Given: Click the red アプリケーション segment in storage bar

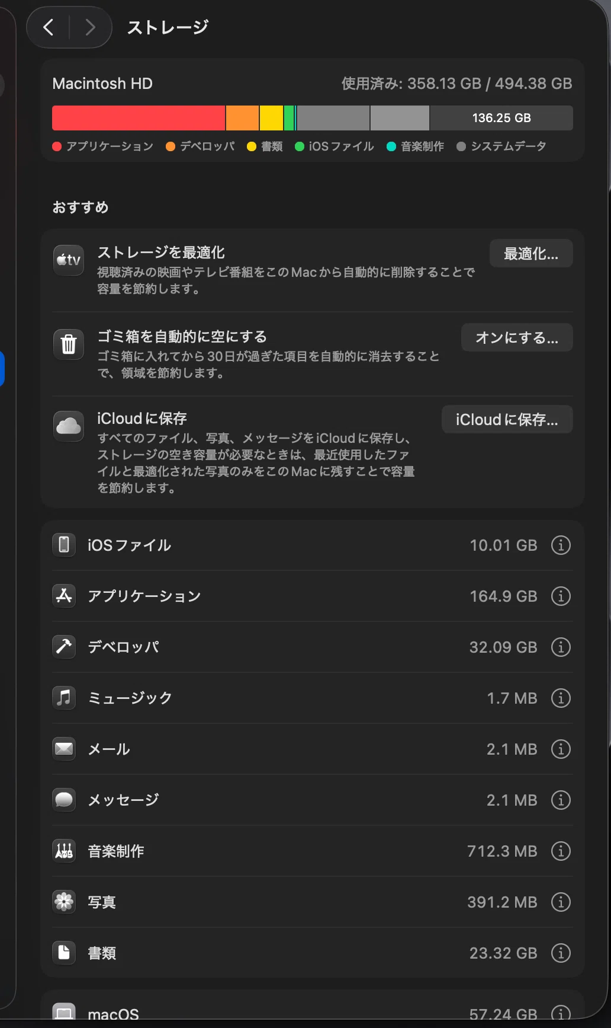Looking at the screenshot, I should click(x=139, y=118).
